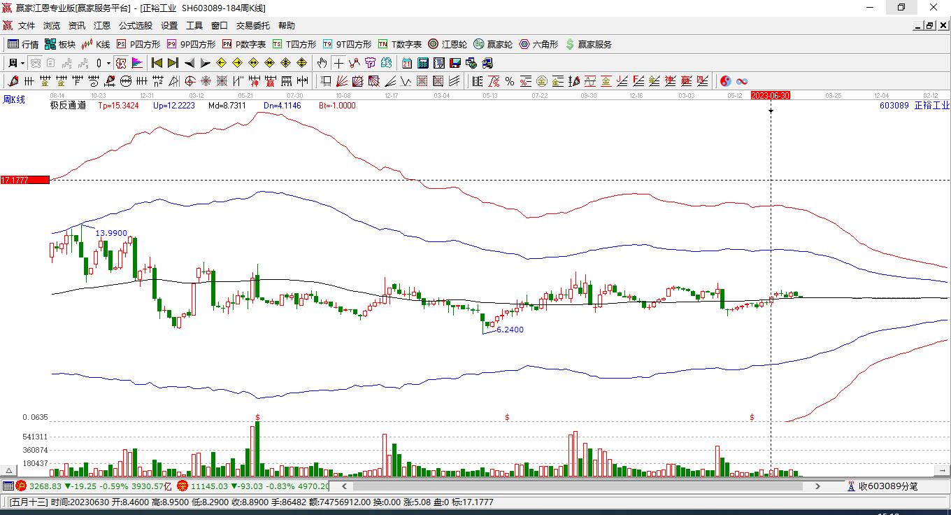
Task: Open 收603089分笔 tick data
Action: (883, 486)
